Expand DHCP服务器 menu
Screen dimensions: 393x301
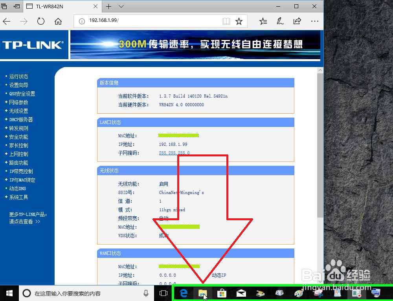[x=21, y=120]
